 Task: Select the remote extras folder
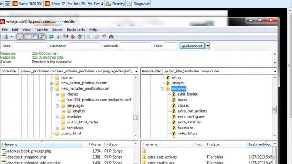point(177,77)
